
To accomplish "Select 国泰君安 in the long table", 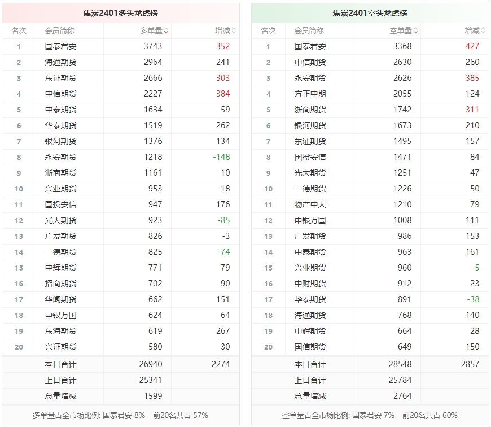I will [60, 46].
